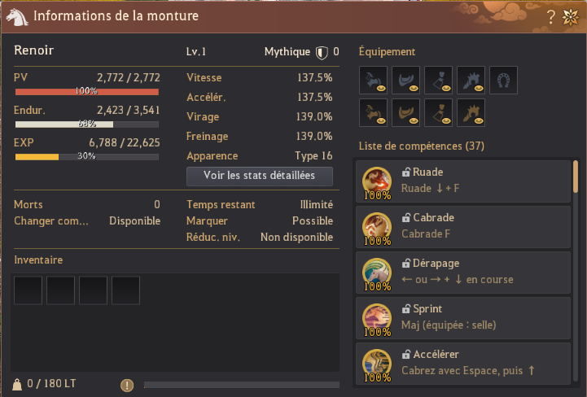Select the empty horseshoe equipment slot
Screen dimensions: 587x397
[x=503, y=80]
